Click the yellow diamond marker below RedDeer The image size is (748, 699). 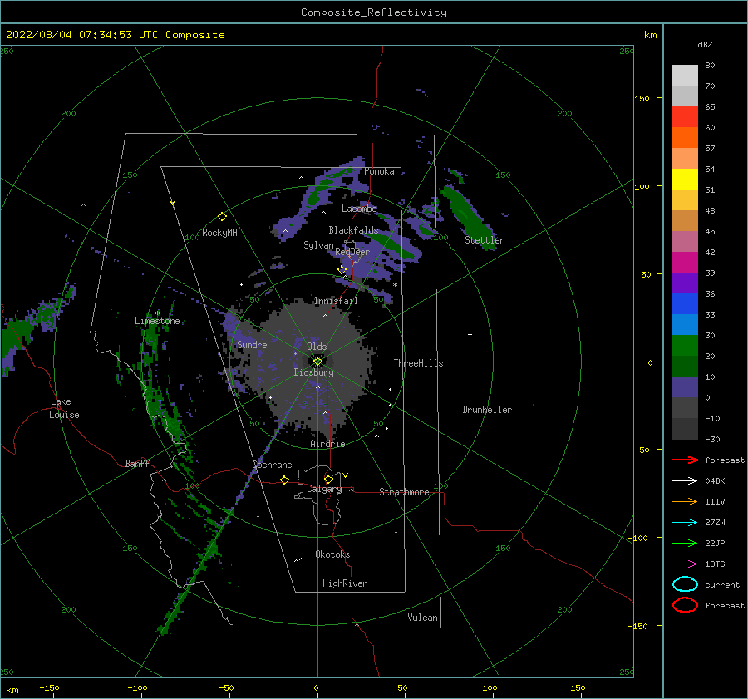pos(342,270)
